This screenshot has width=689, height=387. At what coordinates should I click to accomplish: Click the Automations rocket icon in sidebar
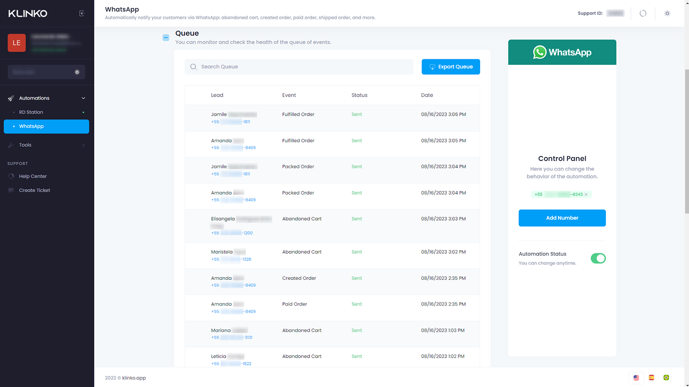pyautogui.click(x=10, y=98)
